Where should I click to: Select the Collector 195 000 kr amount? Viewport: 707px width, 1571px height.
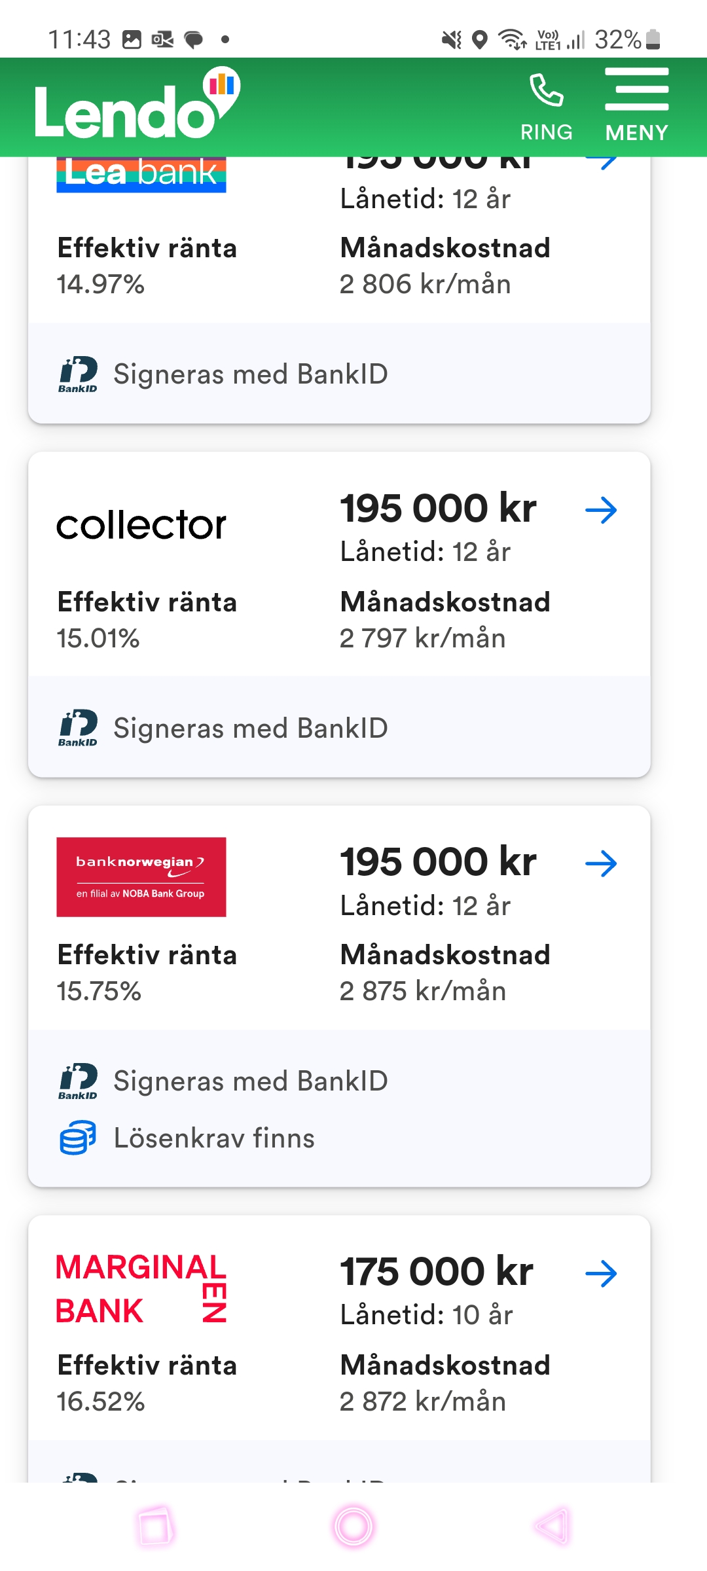[x=438, y=509]
